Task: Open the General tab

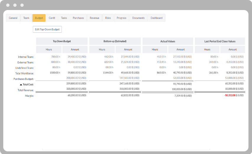Action: click(13, 18)
